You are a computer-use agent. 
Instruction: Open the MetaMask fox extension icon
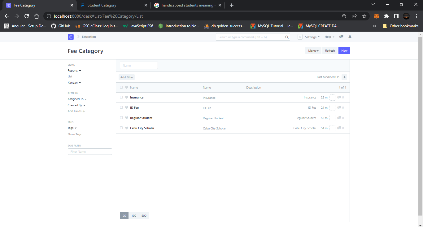[x=377, y=16]
